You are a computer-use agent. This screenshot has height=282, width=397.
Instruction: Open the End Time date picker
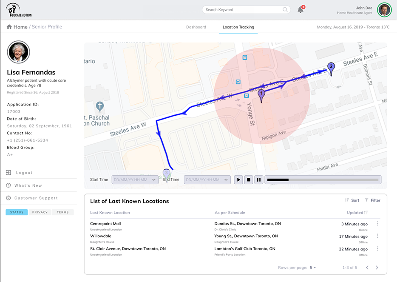[x=207, y=180]
